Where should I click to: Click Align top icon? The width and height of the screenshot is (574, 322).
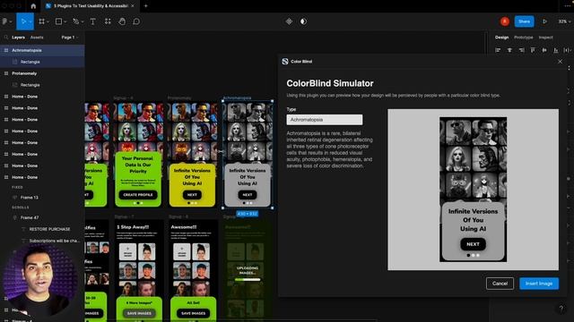coord(533,50)
